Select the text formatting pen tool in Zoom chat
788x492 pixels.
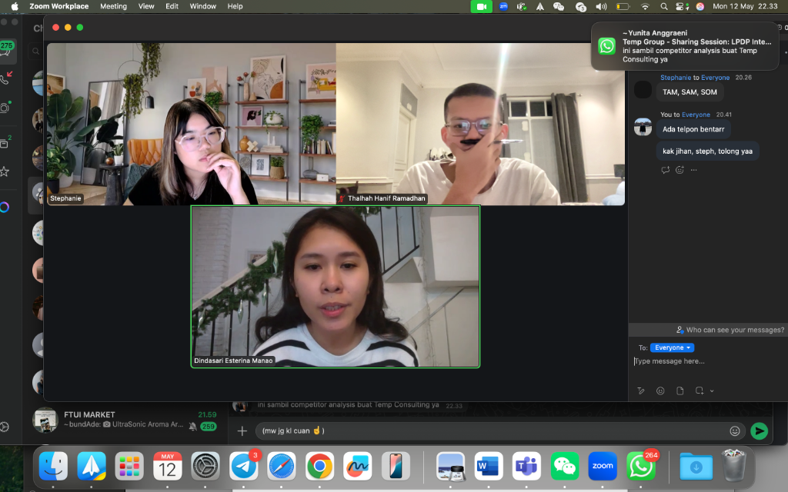tap(640, 391)
